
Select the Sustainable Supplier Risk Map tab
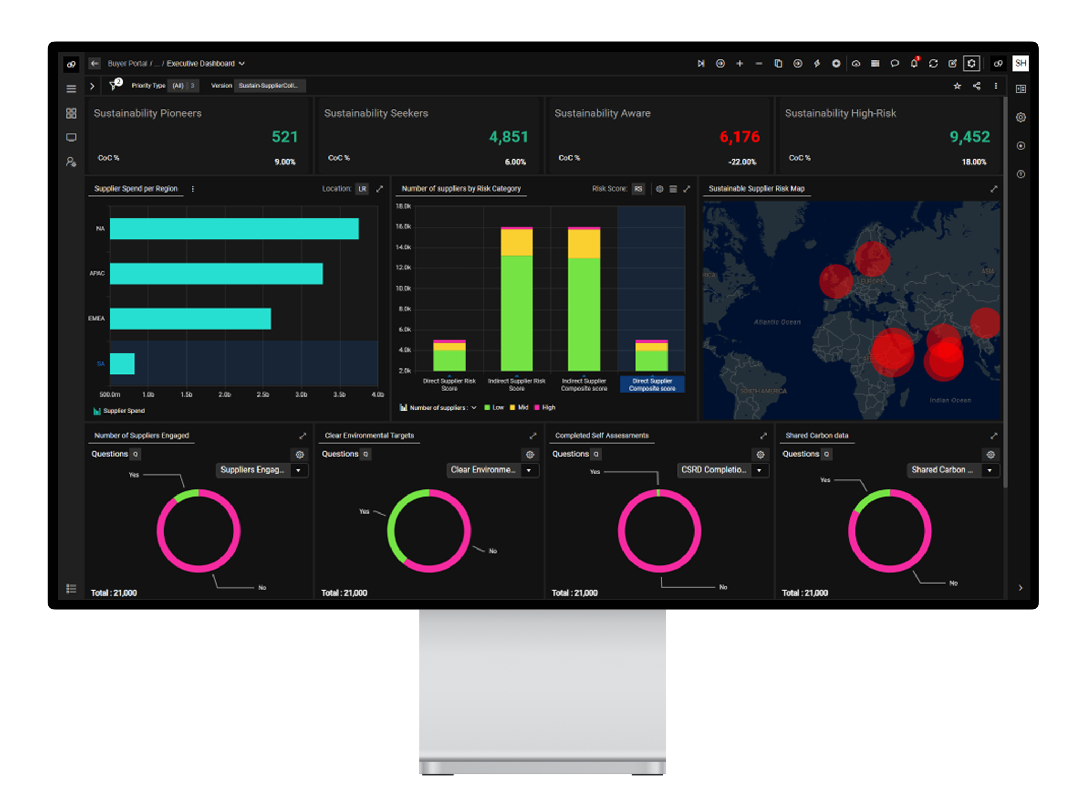(x=756, y=188)
